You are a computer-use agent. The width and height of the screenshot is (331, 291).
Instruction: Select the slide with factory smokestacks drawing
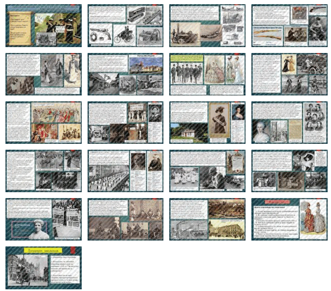coord(207,219)
